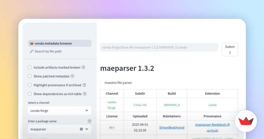This screenshot has width=264, height=139.
Task: Click the Enter a package name label
Action: (x=43, y=121)
